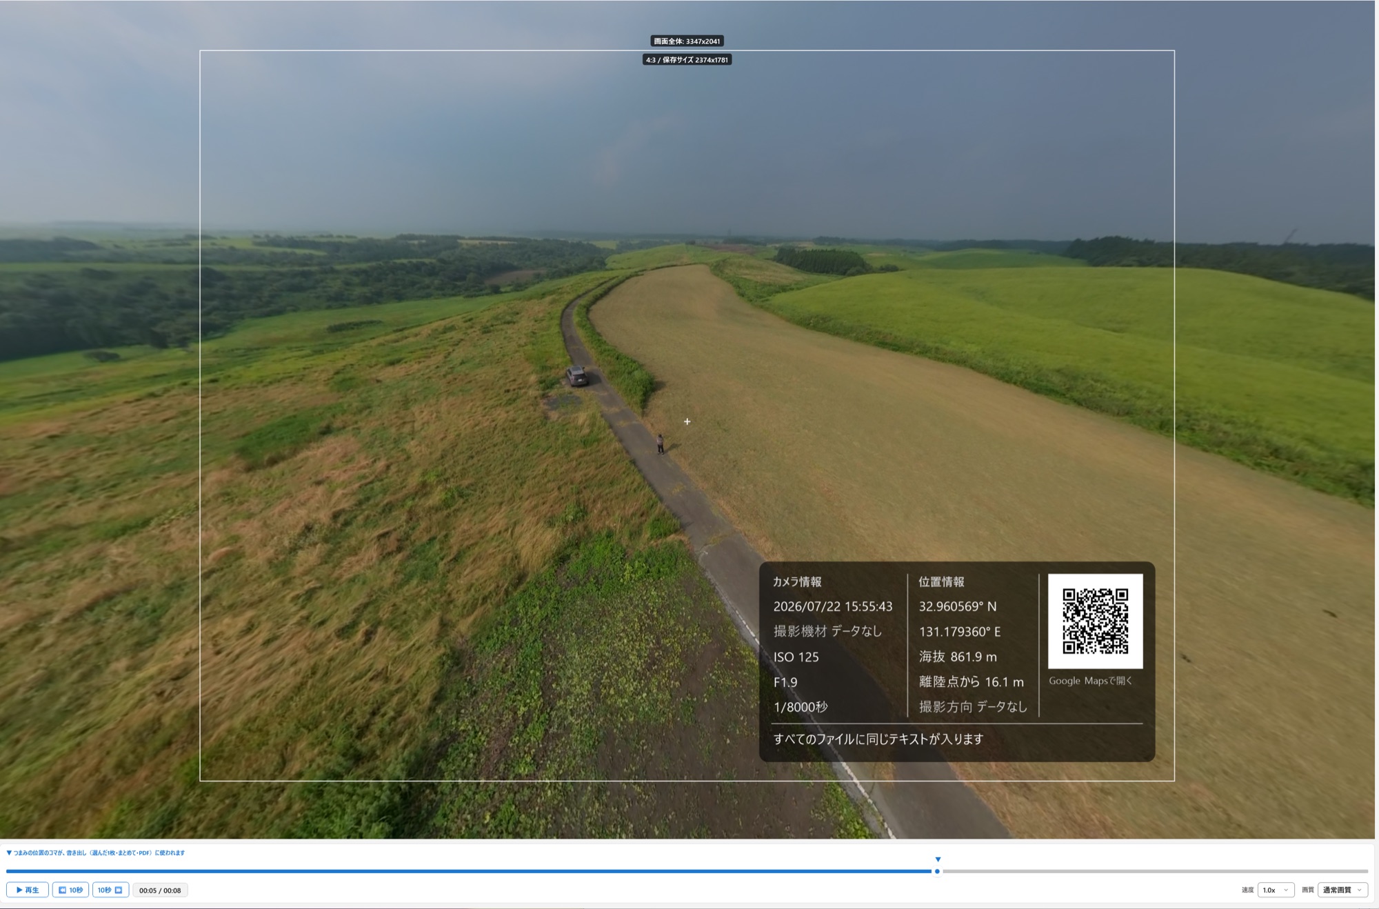Open the Google Mapsで開く link

(1090, 681)
